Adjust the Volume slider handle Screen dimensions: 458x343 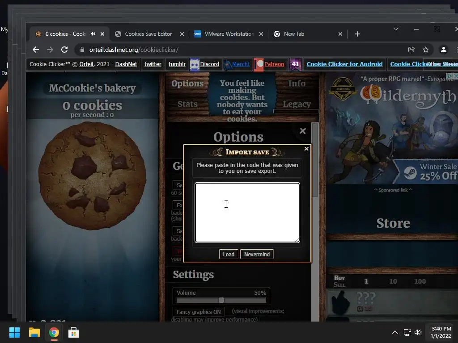pyautogui.click(x=221, y=300)
